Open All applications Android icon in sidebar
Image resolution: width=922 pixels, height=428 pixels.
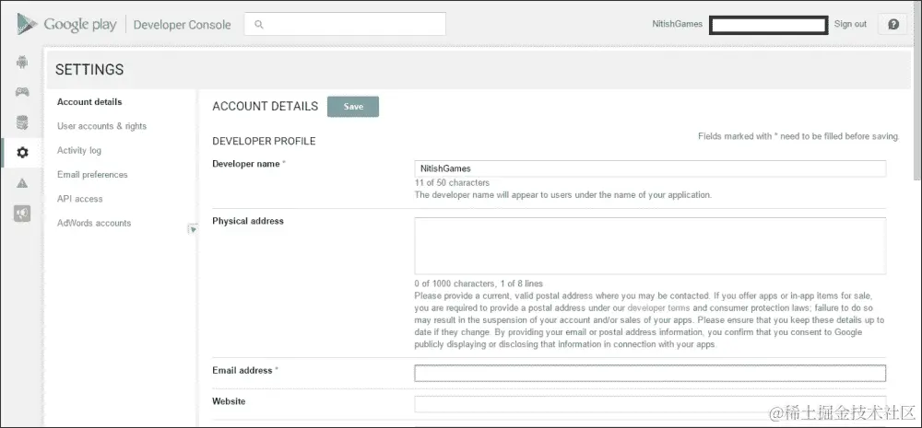point(22,62)
